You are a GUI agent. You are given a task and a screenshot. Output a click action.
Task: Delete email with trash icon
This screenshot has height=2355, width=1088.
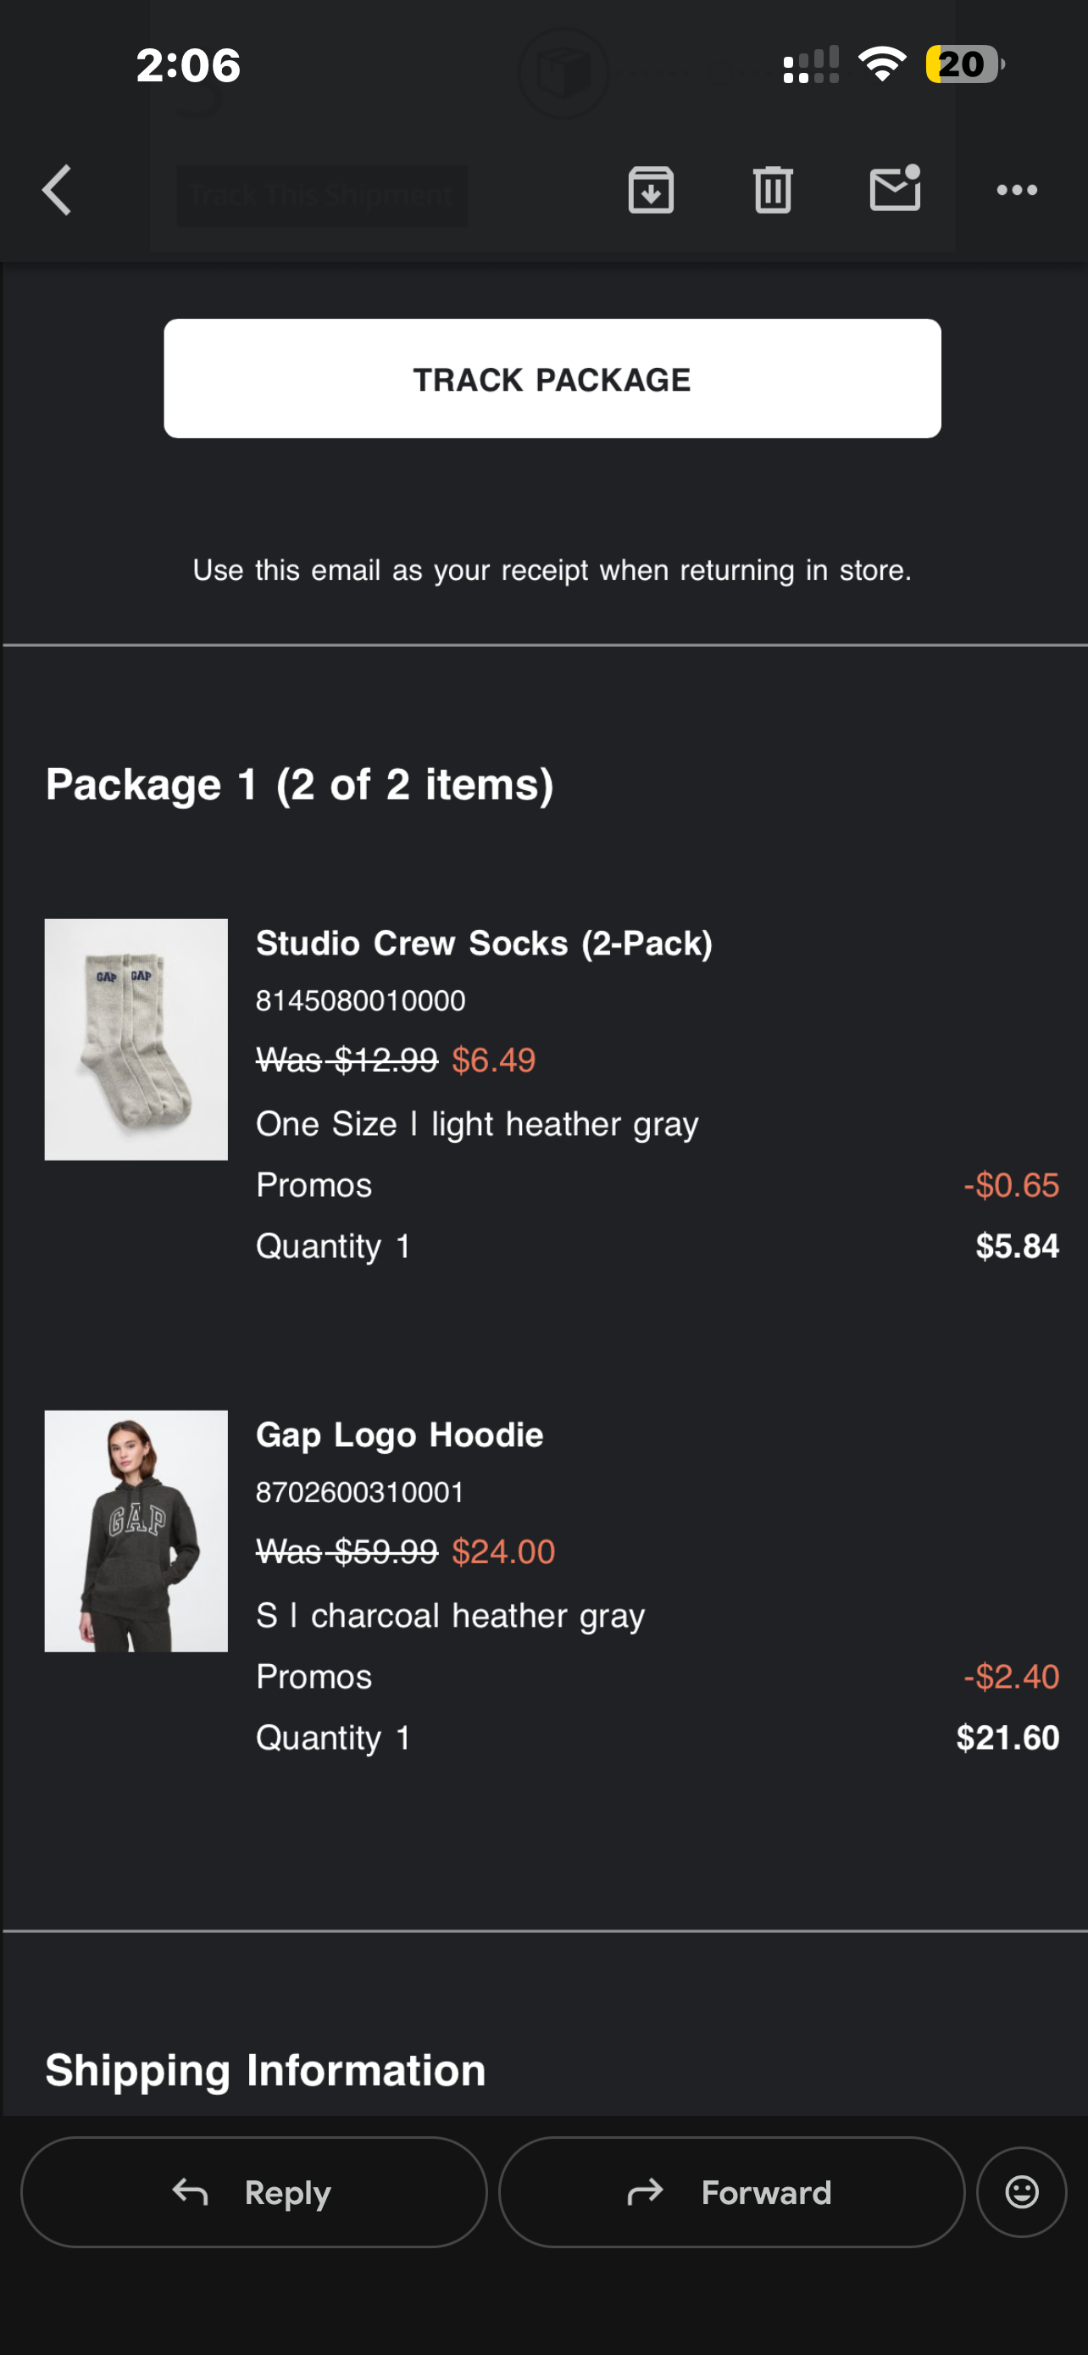(773, 190)
